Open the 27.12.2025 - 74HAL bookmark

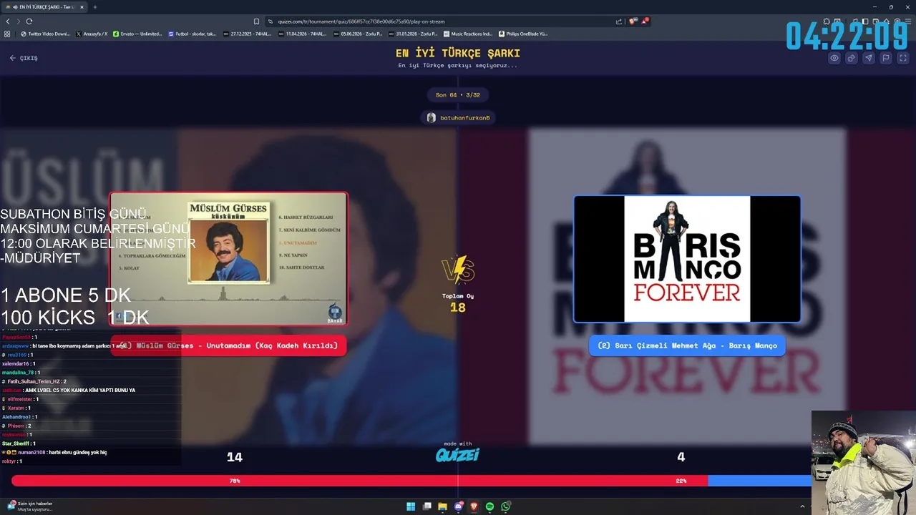(x=247, y=34)
